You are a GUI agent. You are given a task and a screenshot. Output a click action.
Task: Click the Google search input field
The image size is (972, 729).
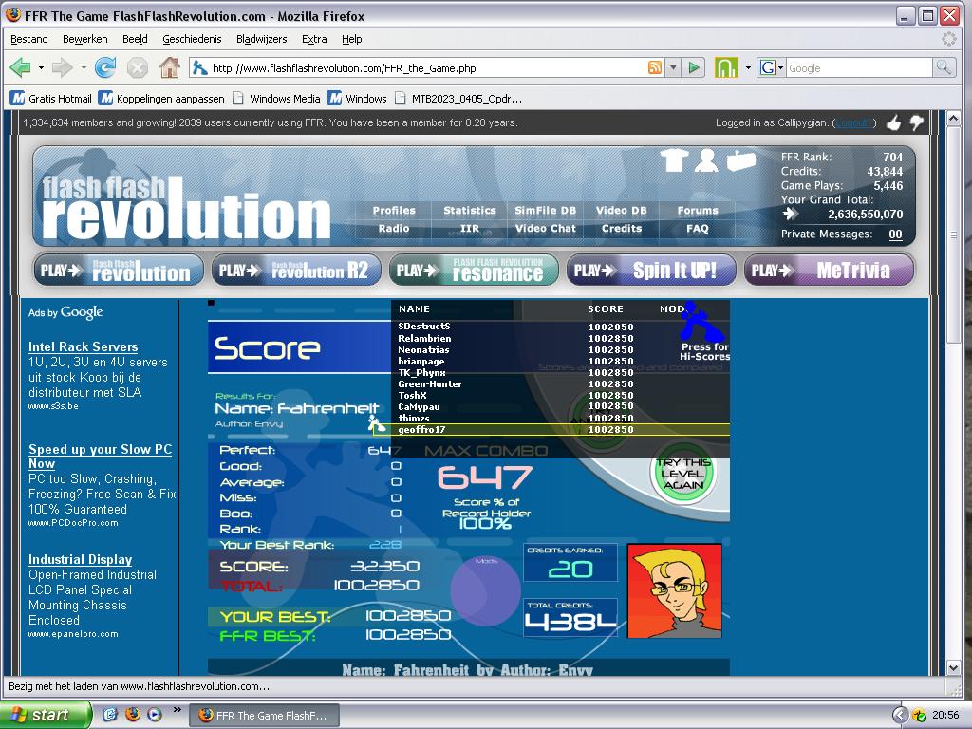click(x=858, y=67)
